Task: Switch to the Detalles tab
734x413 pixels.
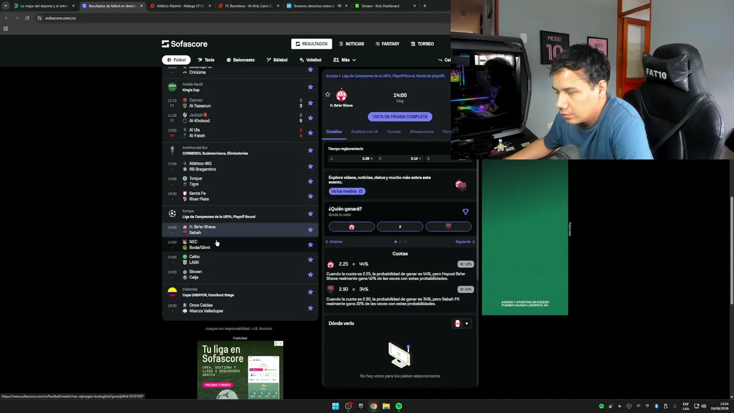Action: point(334,132)
